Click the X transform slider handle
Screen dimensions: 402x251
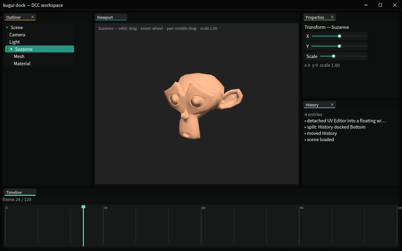point(340,36)
